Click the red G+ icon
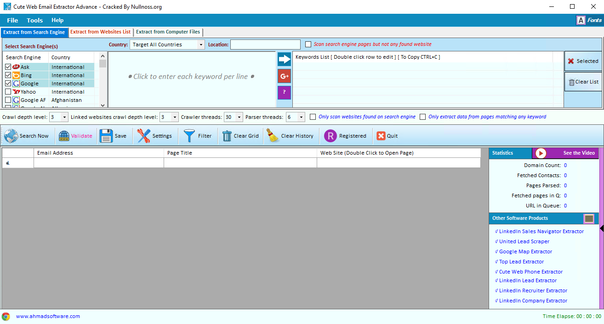 click(x=284, y=76)
